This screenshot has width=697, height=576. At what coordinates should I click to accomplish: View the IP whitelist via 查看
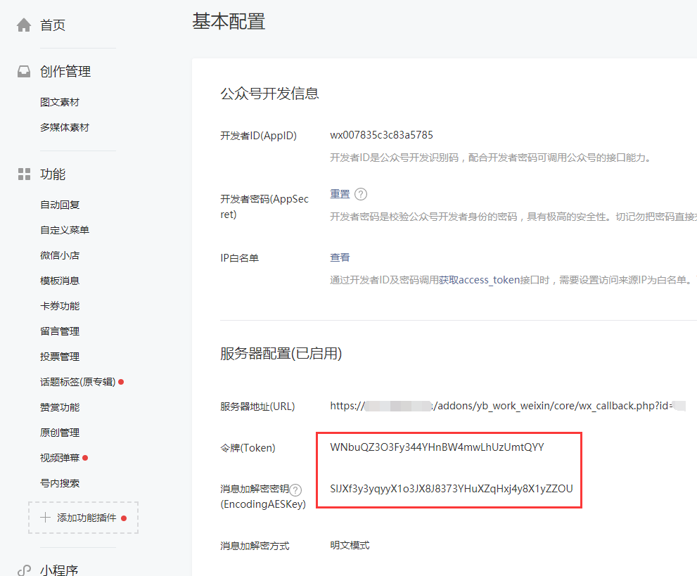340,257
